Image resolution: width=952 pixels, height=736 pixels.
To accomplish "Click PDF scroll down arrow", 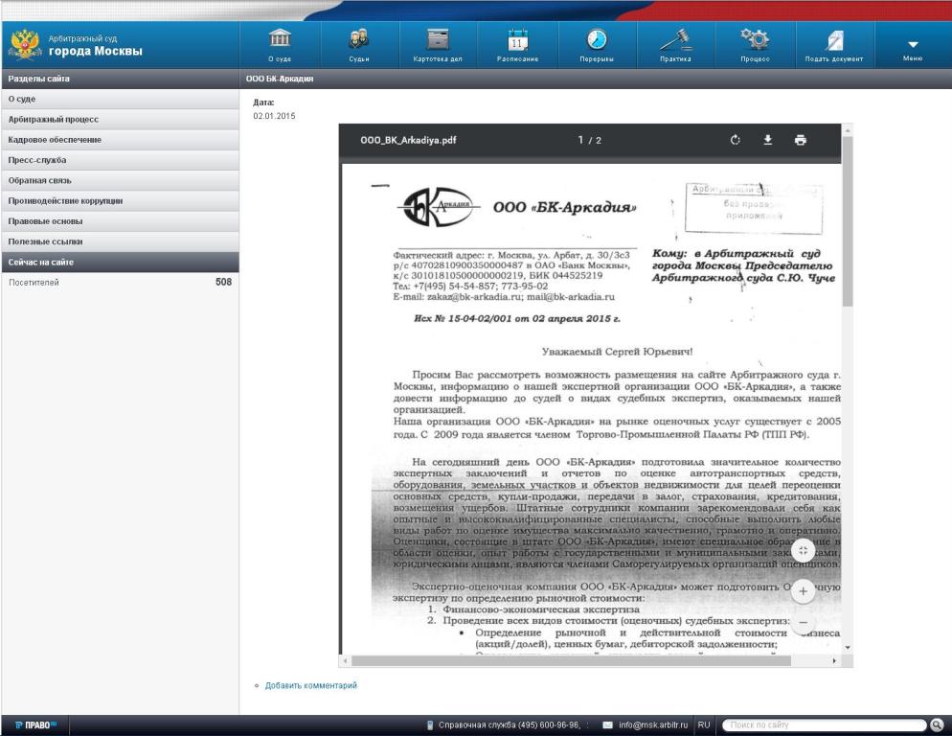I will coord(848,648).
